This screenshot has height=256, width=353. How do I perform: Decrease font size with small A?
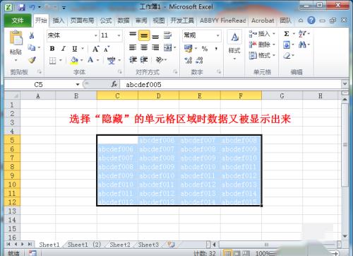click(x=107, y=49)
